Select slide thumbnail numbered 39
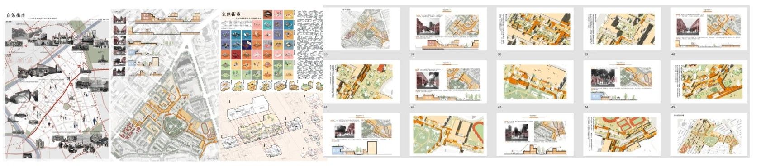Viewport: 761px width, 167px height. [622, 29]
